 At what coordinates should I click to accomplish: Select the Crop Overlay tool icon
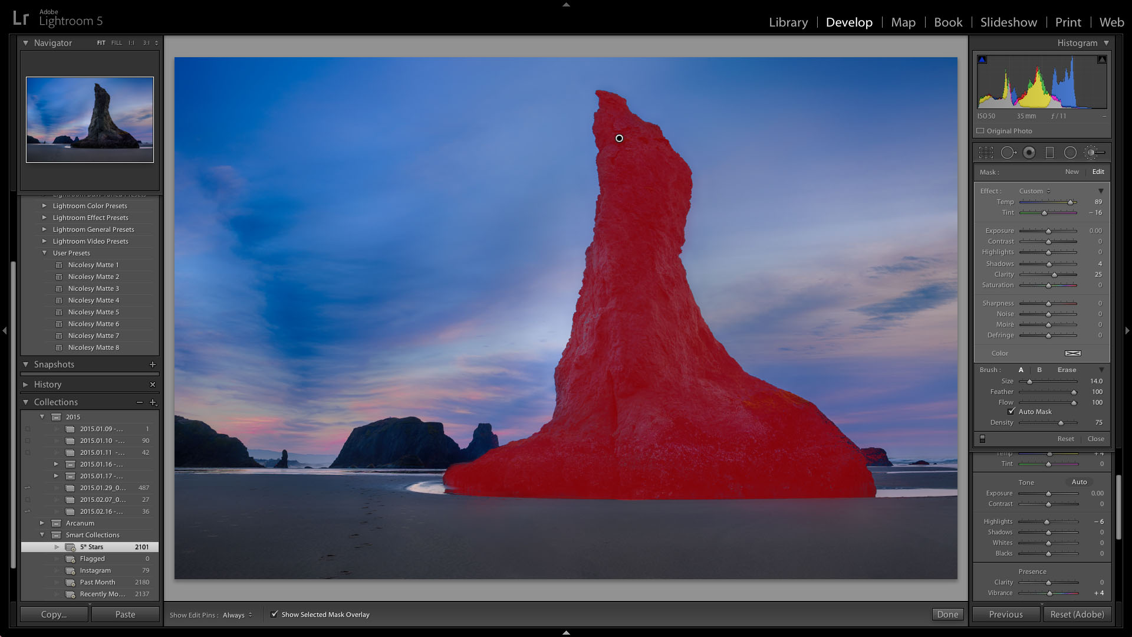(x=986, y=152)
